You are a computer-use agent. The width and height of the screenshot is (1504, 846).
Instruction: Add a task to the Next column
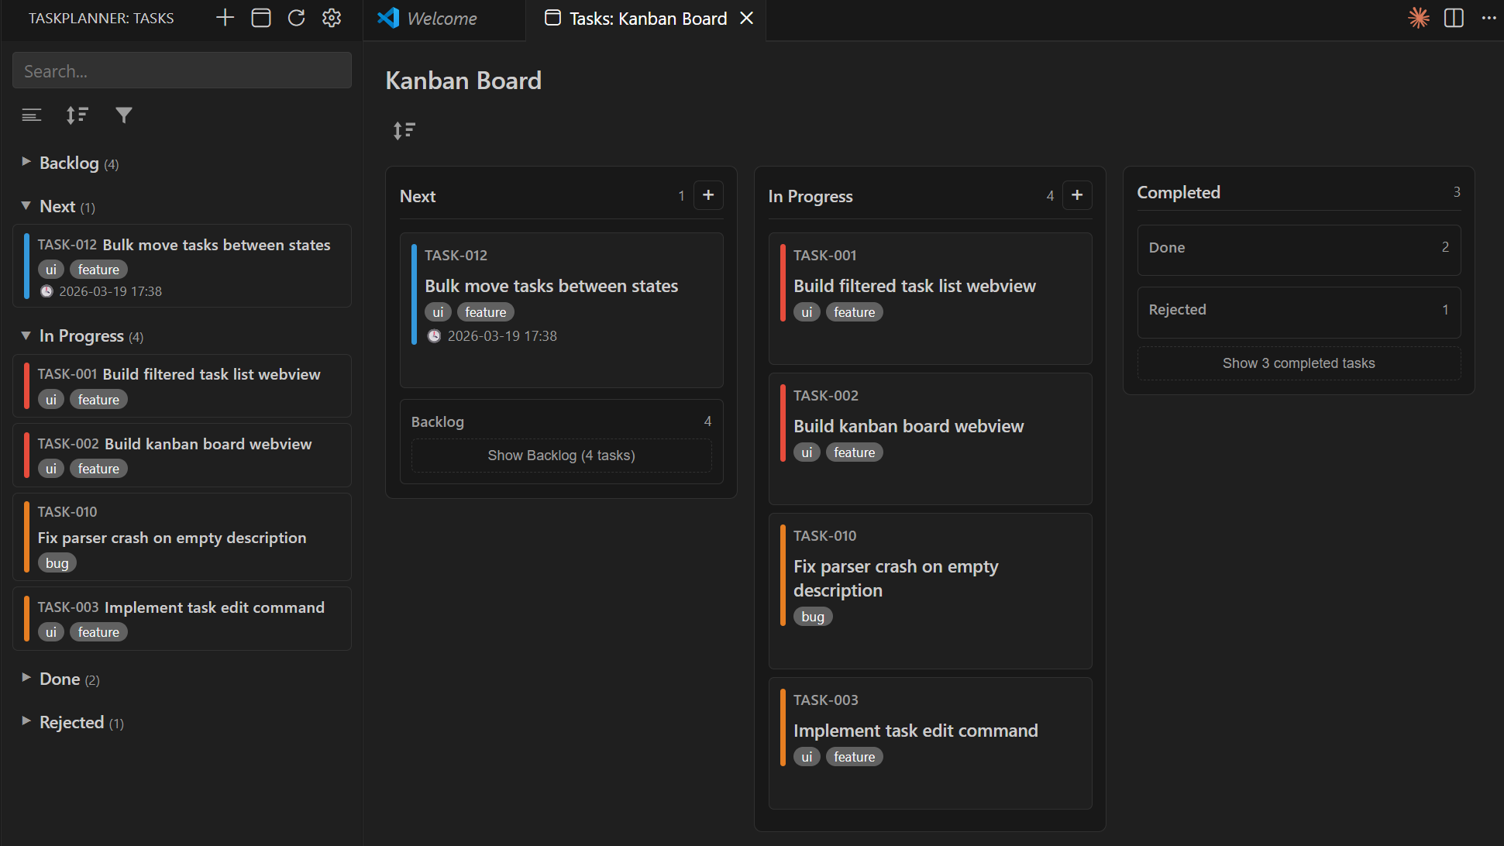[x=708, y=195]
